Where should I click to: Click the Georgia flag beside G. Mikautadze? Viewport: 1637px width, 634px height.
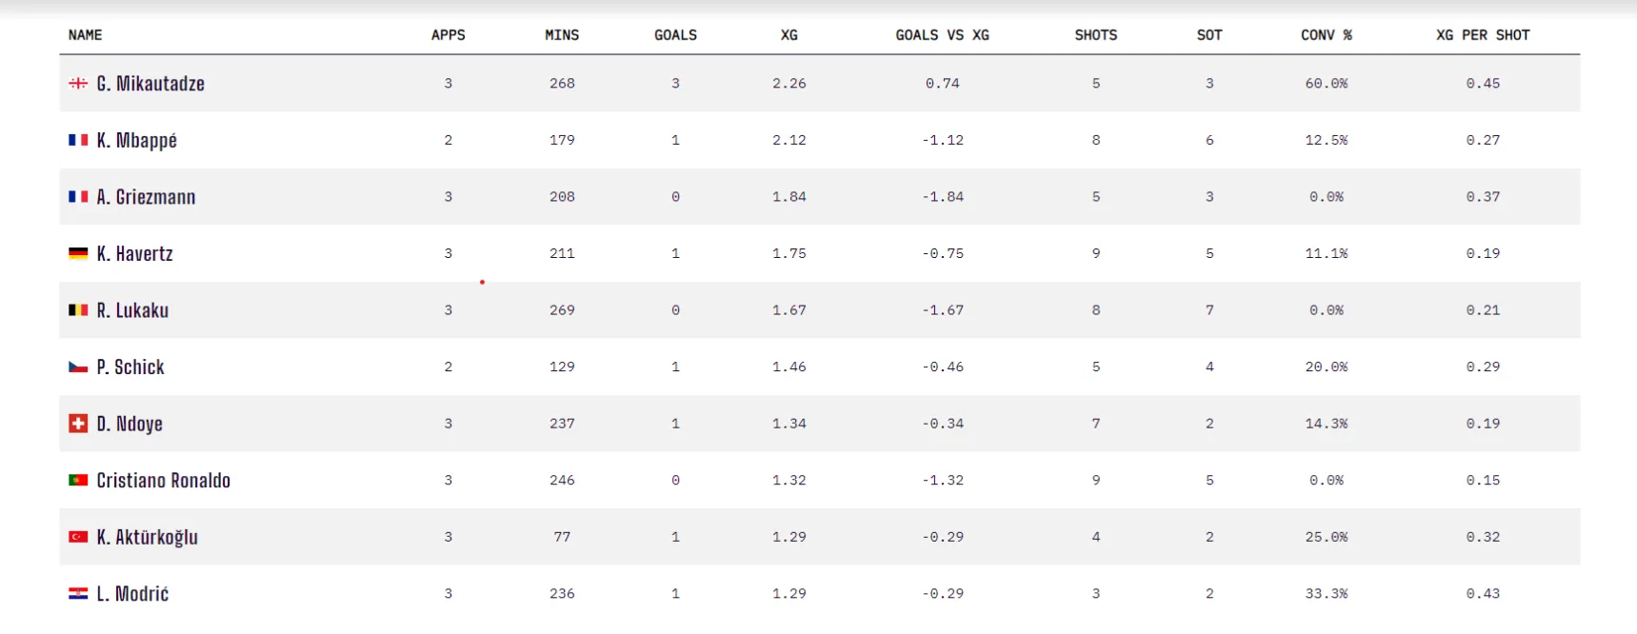click(78, 84)
